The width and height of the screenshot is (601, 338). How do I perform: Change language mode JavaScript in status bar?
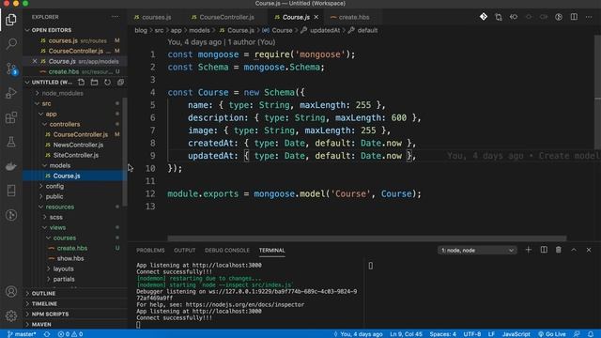coord(516,334)
